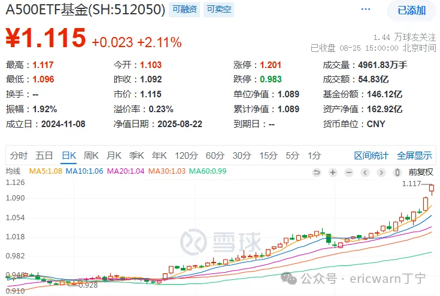Switch to the 60分 chart tab
440x296 pixels.
point(216,155)
